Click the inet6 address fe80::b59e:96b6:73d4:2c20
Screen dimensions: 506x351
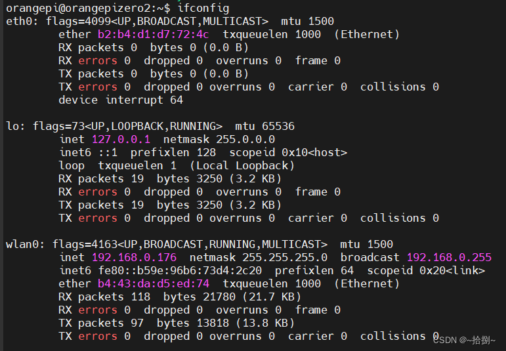pyautogui.click(x=180, y=271)
